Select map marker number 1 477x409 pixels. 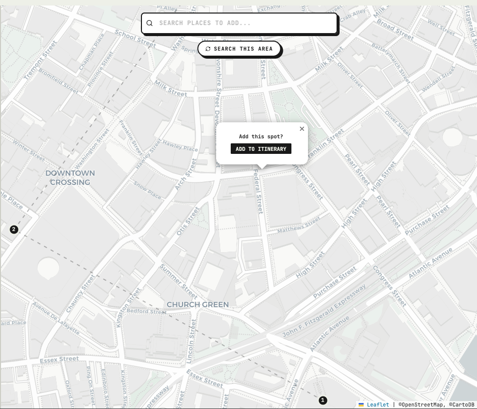pos(323,400)
